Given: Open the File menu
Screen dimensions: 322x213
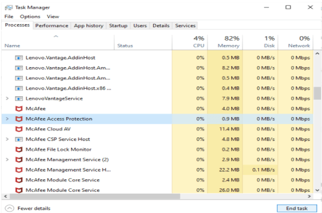Looking at the screenshot, I should click(9, 16).
